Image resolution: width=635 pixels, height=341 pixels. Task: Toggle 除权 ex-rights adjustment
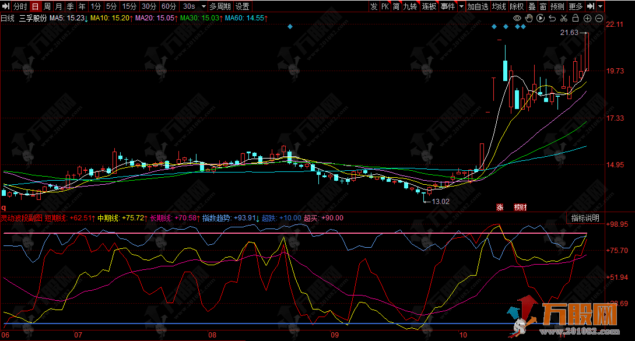(x=516, y=6)
